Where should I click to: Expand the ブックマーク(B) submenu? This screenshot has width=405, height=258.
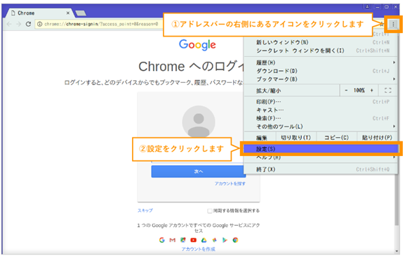320,79
